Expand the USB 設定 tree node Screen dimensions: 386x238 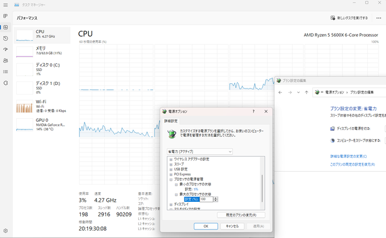[171, 169]
